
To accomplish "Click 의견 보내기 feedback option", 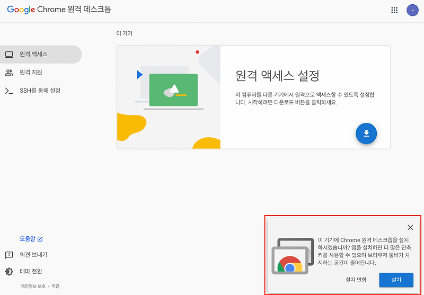I will click(x=26, y=255).
